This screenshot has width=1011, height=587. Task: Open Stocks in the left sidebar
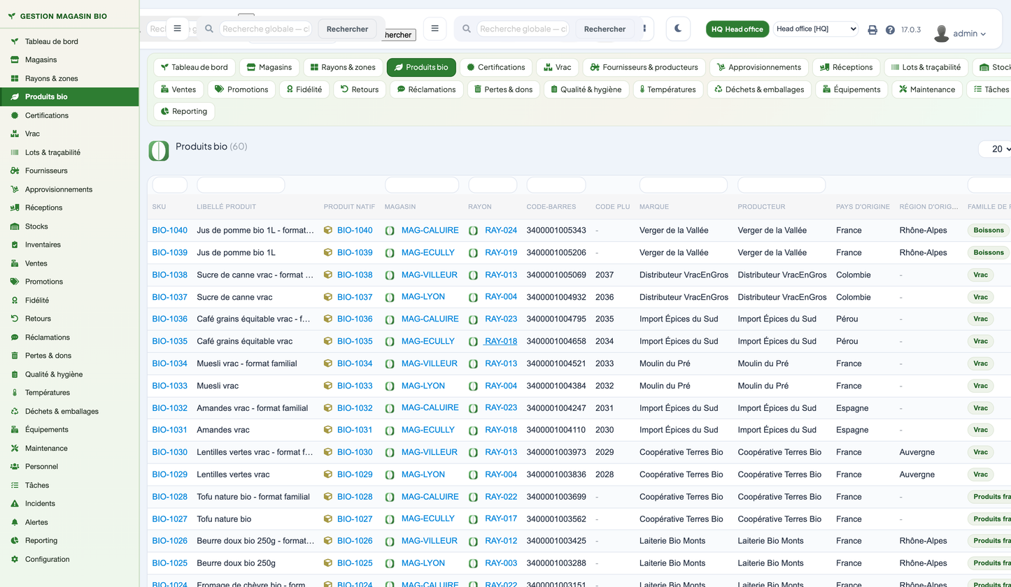[69, 226]
